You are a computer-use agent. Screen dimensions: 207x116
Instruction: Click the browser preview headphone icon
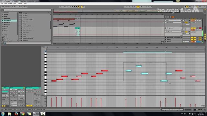pyautogui.click(x=5, y=43)
